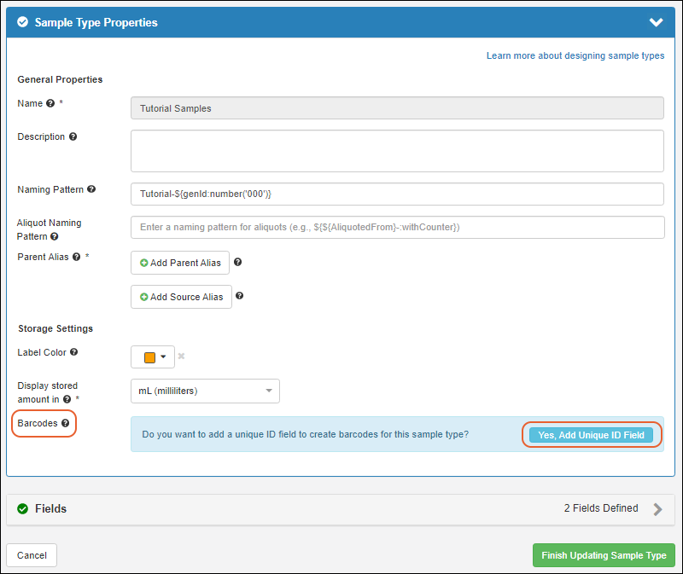Click Aliquot Naming Pattern help icon
Viewport: 683px width, 574px height.
click(55, 236)
